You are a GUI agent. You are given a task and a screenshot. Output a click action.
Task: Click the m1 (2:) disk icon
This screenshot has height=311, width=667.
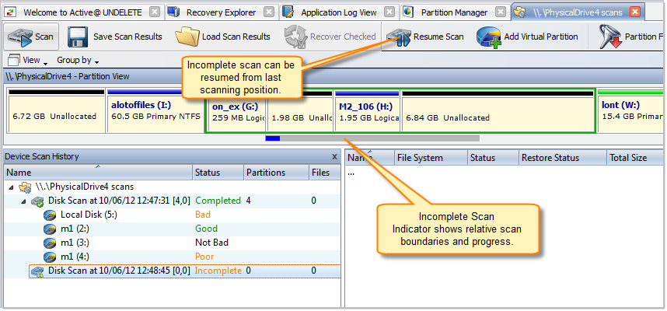click(x=50, y=229)
